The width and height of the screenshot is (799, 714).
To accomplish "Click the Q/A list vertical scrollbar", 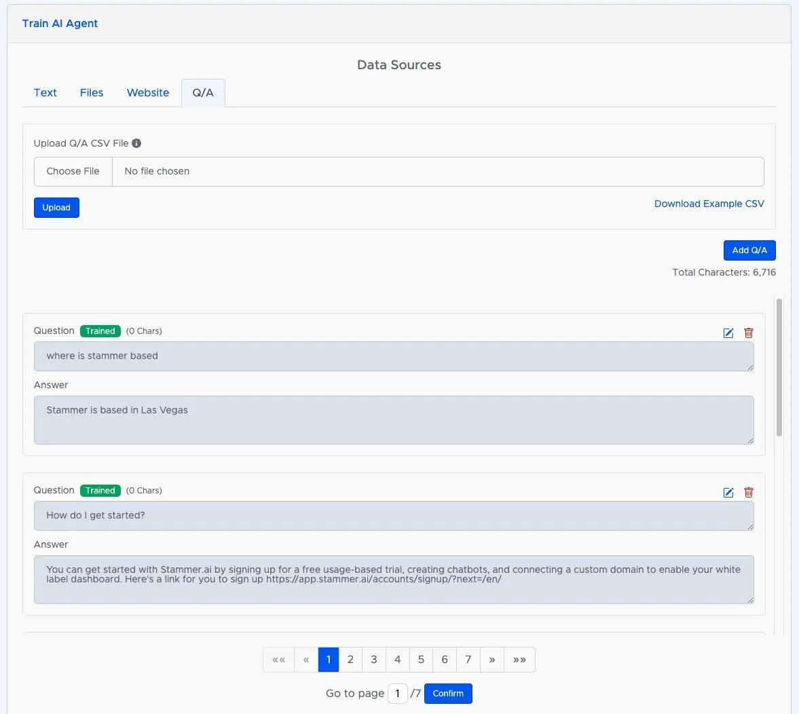I will [x=779, y=367].
